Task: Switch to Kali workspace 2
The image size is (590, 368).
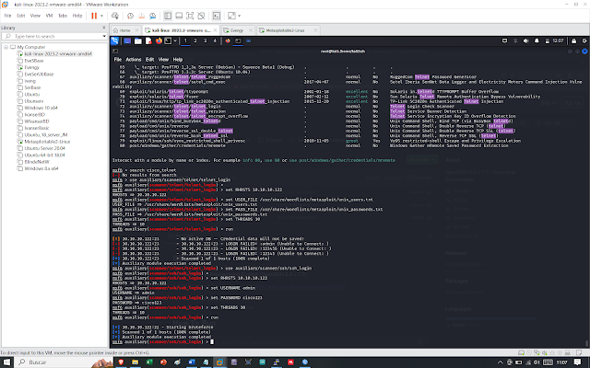Action: click(x=195, y=40)
